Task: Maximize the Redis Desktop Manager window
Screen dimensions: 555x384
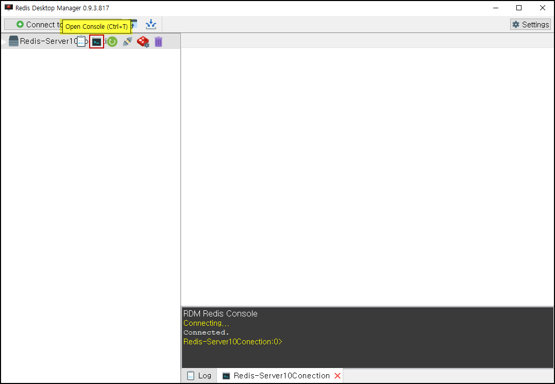Action: pos(519,8)
